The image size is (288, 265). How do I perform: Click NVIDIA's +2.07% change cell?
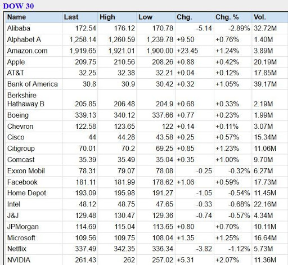227,260
